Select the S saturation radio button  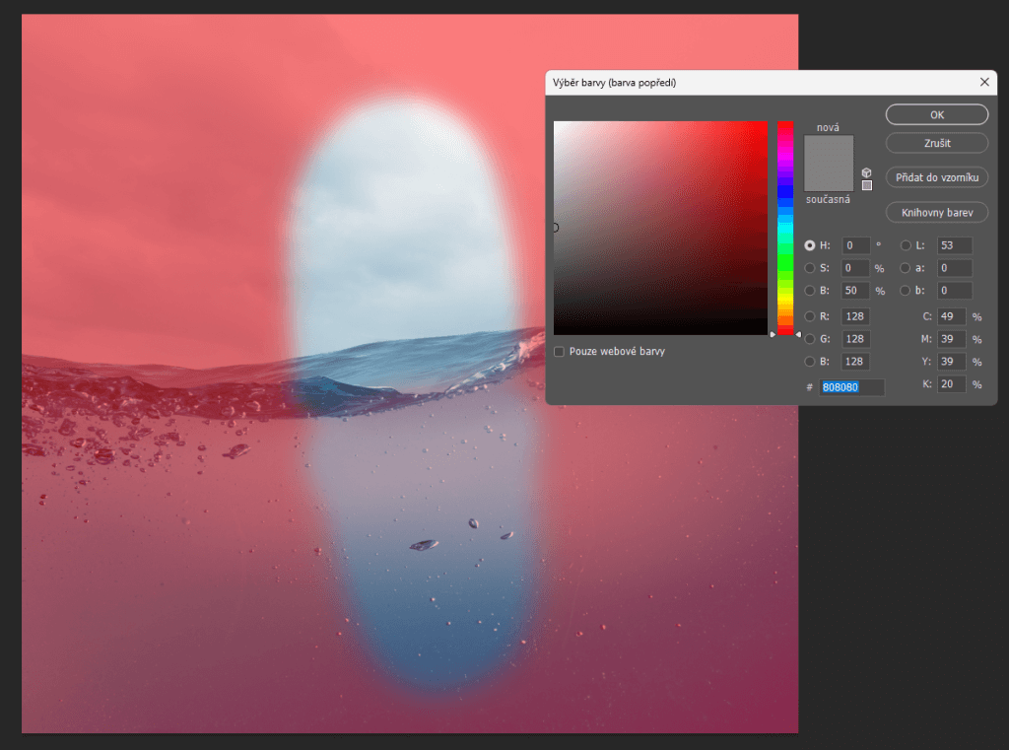(810, 268)
